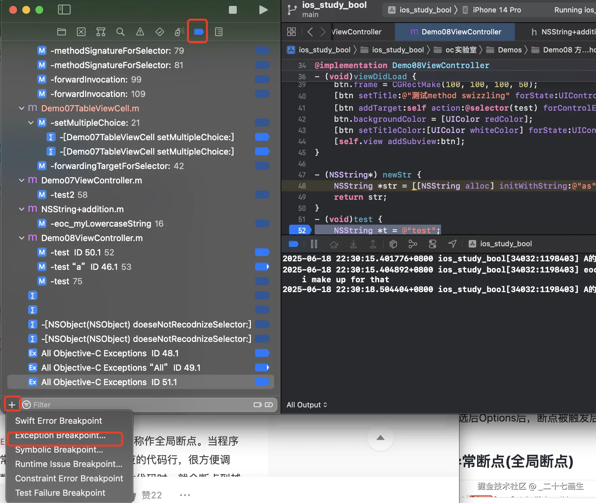The image size is (596, 503).
Task: Open the Test navigator diamond icon
Action: pyautogui.click(x=160, y=32)
